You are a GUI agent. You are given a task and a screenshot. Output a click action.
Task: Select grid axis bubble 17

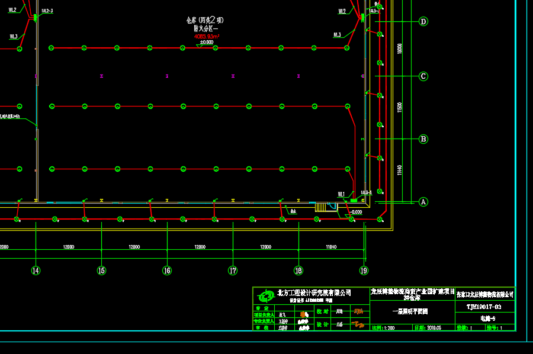[x=233, y=271]
